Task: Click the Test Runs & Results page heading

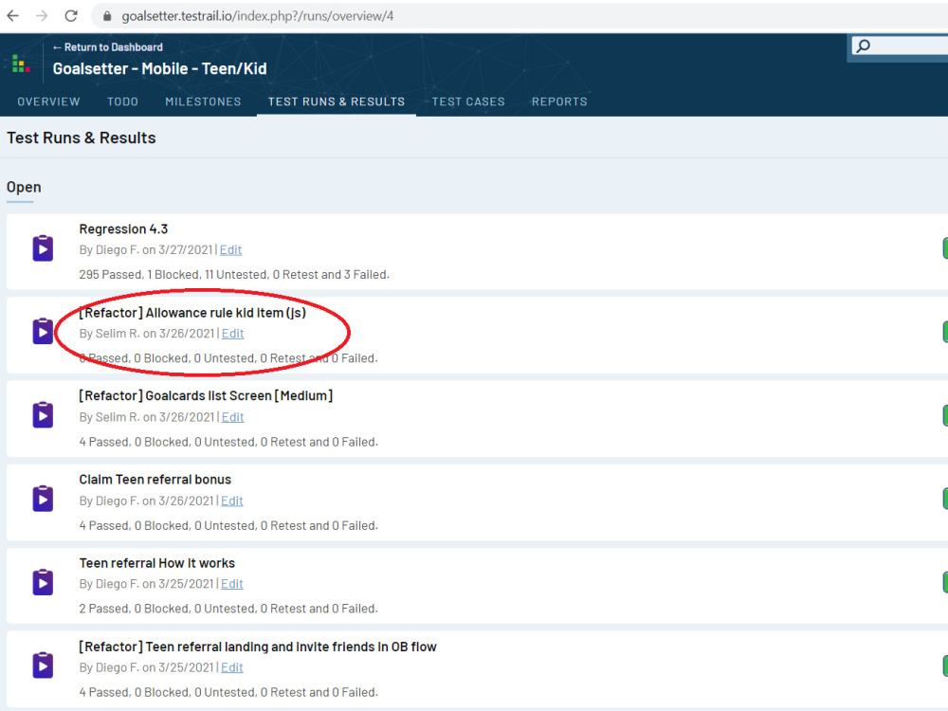Action: coord(81,137)
